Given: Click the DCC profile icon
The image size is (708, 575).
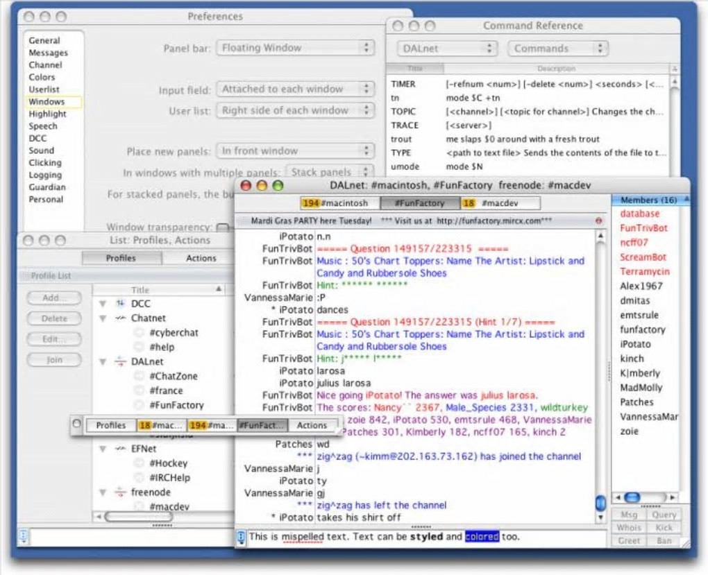Looking at the screenshot, I should click(119, 304).
